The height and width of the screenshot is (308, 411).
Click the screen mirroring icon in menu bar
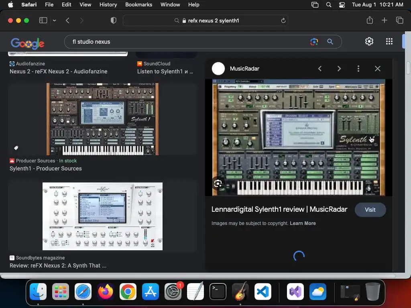315,5
